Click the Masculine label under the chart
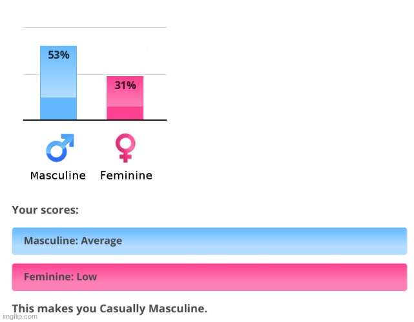The width and height of the screenshot is (414, 322). 58,176
